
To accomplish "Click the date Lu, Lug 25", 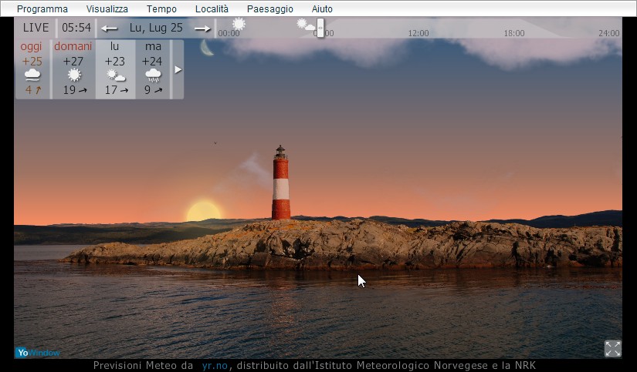I will click(x=156, y=28).
